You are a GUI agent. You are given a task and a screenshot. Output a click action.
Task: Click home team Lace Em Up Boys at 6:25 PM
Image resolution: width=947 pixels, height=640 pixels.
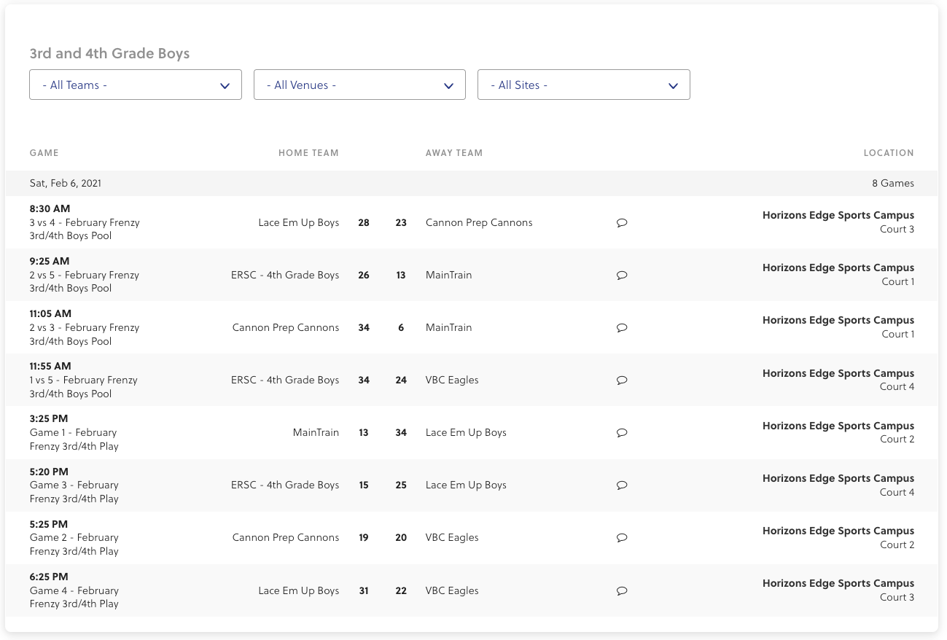pos(299,590)
